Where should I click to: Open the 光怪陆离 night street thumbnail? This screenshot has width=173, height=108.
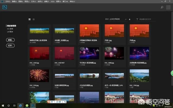(x=139, y=53)
